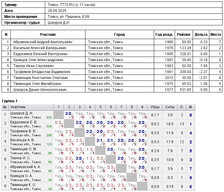This screenshot has width=224, height=192.
Task: Click the Игры column header in group table
Action: pyautogui.click(x=155, y=107)
